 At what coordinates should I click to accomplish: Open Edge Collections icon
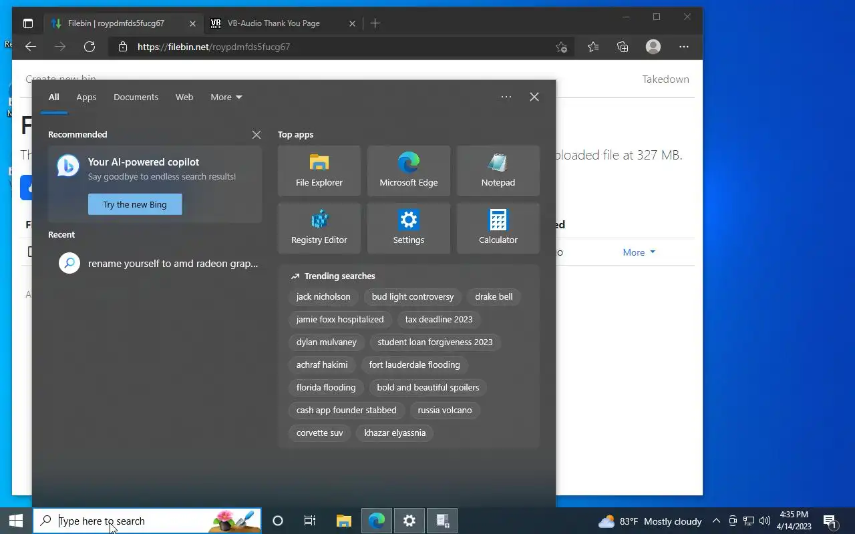pyautogui.click(x=623, y=47)
